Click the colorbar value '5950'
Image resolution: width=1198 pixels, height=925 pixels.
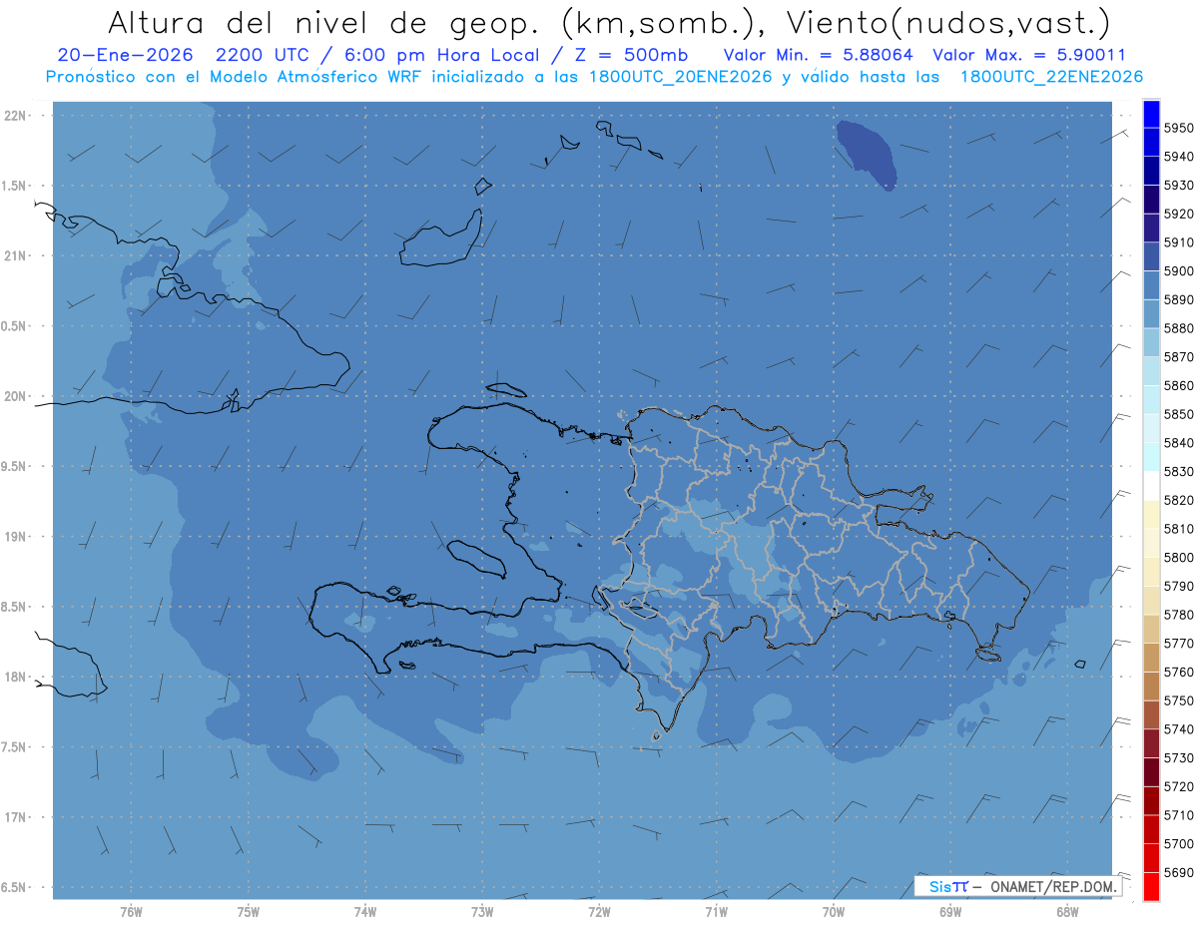click(1178, 128)
